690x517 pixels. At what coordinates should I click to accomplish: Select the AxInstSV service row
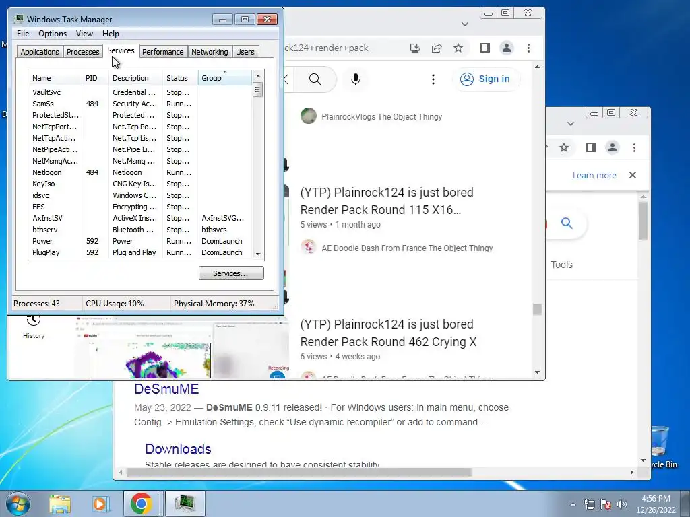140,218
